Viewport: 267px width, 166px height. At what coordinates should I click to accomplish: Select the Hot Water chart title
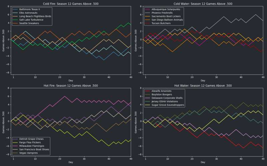(x=203, y=85)
